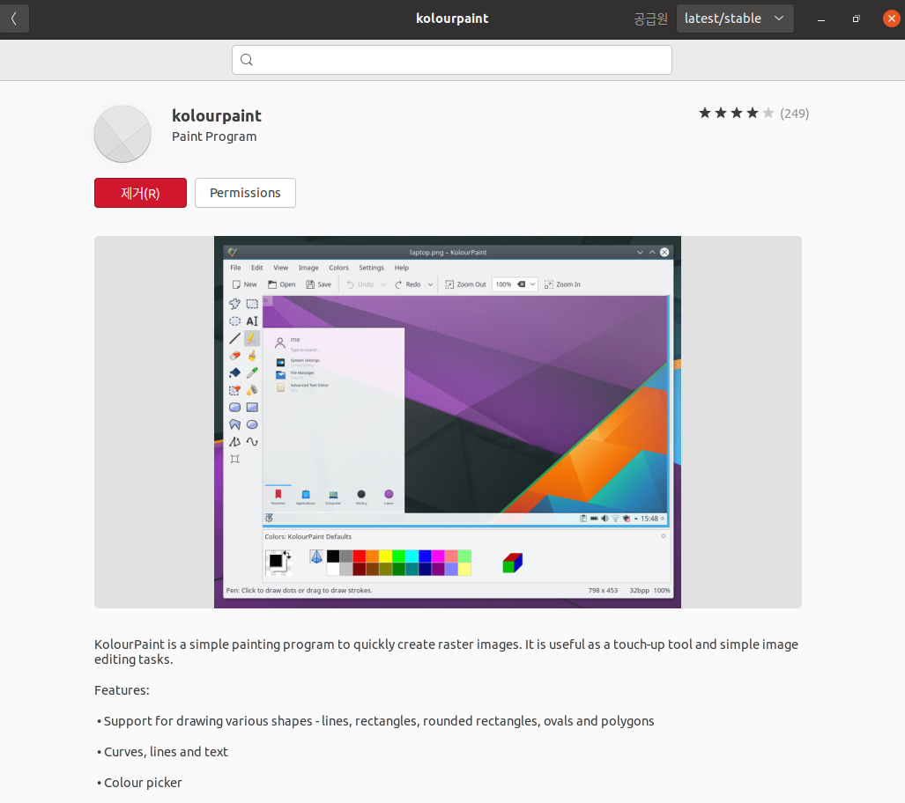The image size is (905, 803).
Task: Click the 'Features:' heading text
Action: point(122,690)
